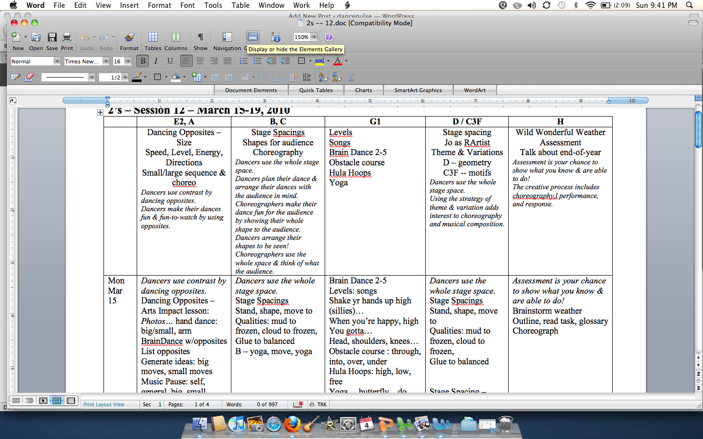Open Word Help purple question icon
This screenshot has height=439, width=703.
pos(329,37)
